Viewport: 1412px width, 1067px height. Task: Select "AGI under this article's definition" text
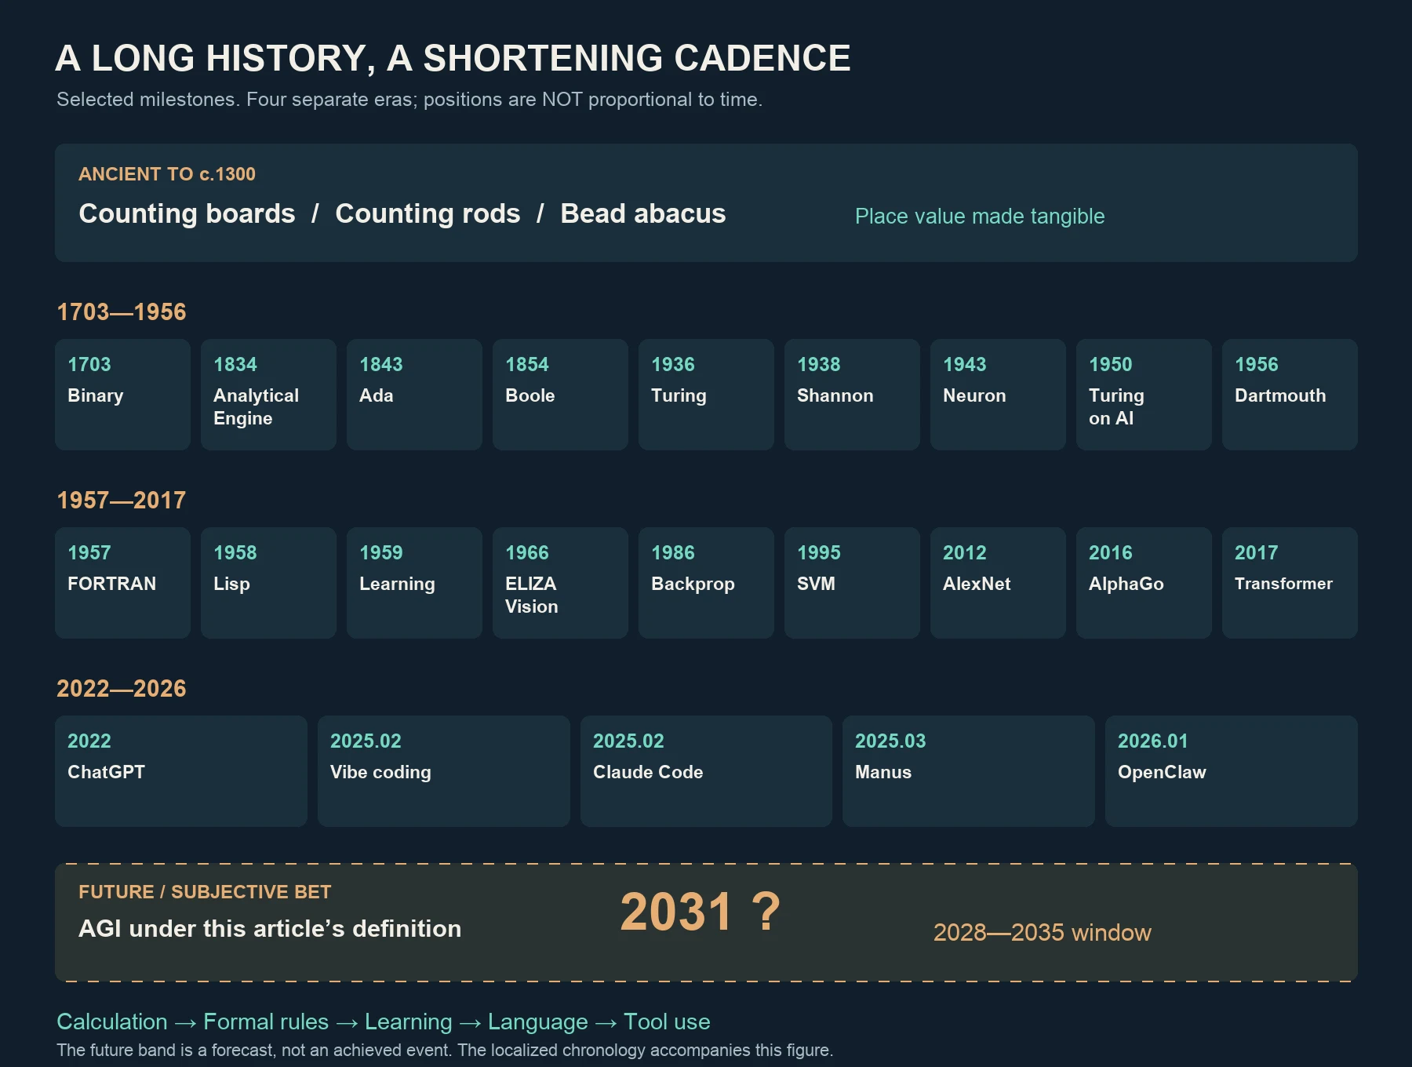270,929
